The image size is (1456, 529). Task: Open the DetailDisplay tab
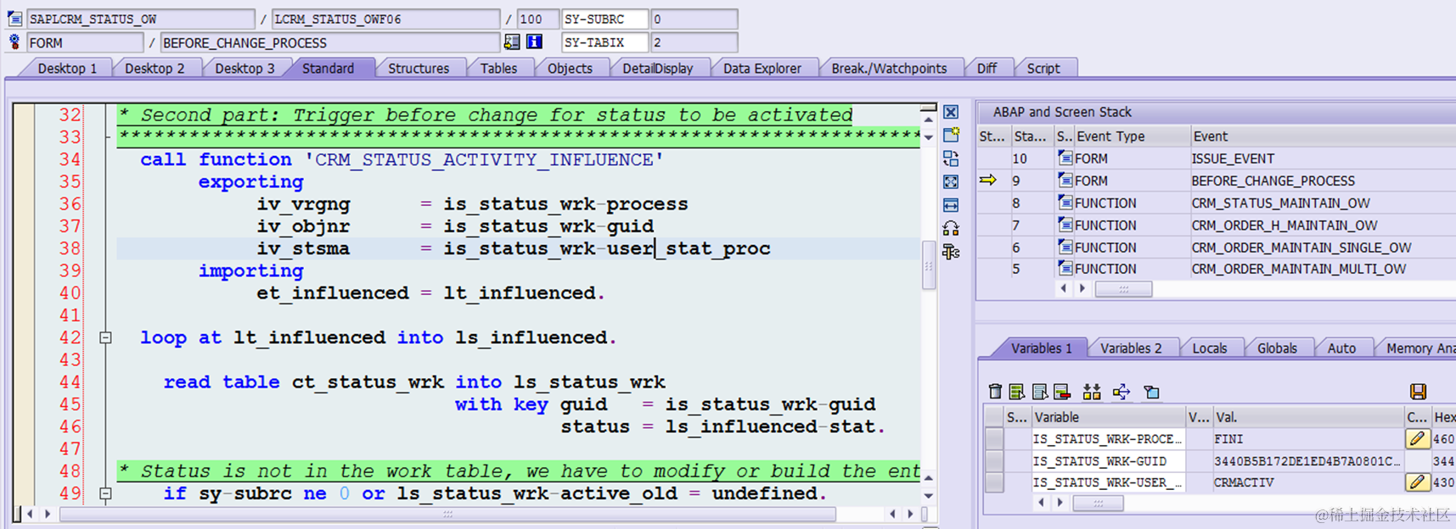coord(658,69)
